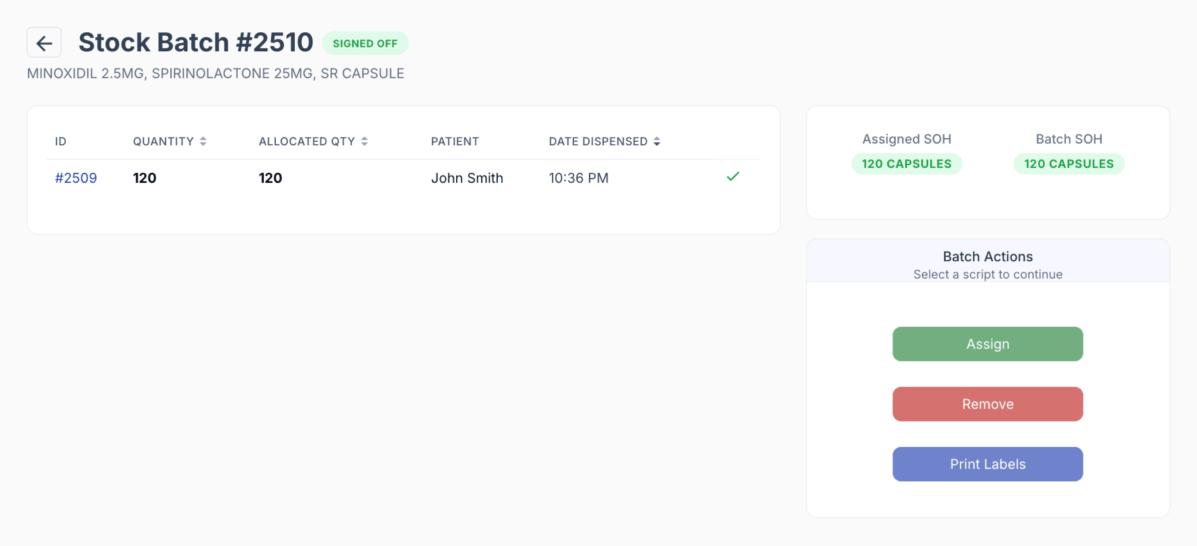
Task: Sort by Allocated Qty column arrows
Action: point(364,142)
